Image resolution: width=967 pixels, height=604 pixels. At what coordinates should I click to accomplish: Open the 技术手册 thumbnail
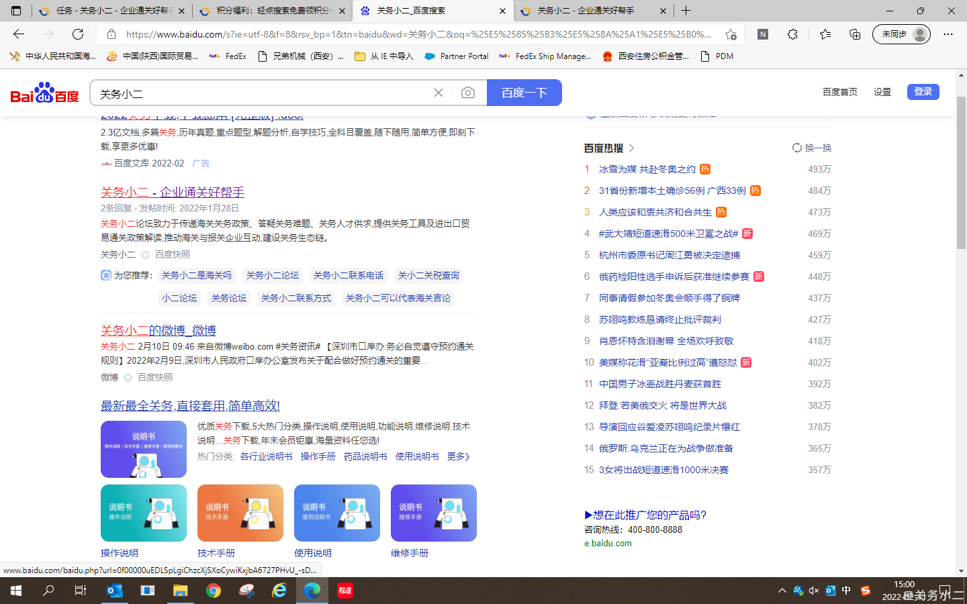(x=240, y=513)
